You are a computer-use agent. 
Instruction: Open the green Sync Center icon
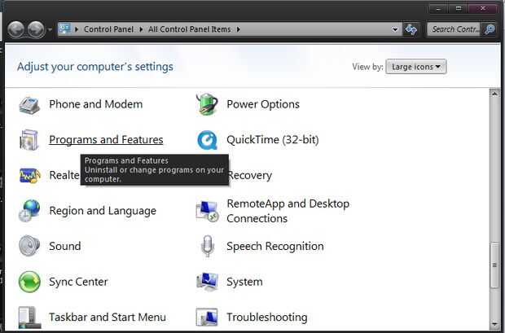tap(29, 282)
